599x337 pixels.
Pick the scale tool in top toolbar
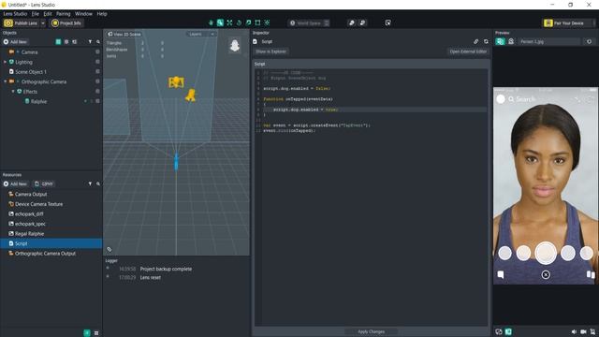pos(248,22)
